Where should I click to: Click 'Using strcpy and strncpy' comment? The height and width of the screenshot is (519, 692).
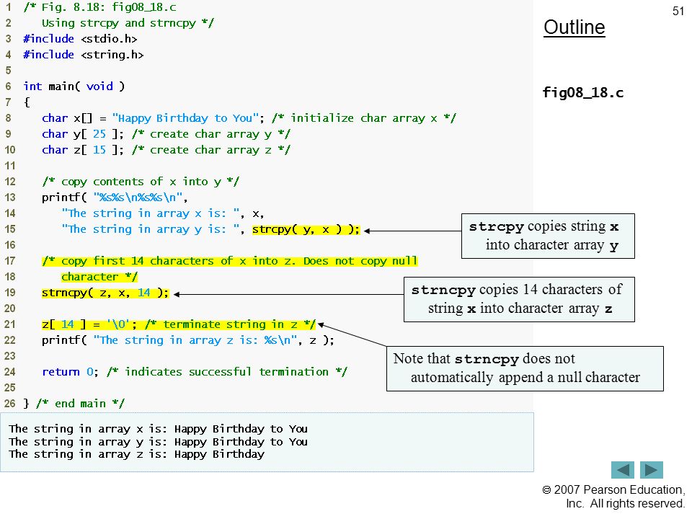(x=128, y=23)
